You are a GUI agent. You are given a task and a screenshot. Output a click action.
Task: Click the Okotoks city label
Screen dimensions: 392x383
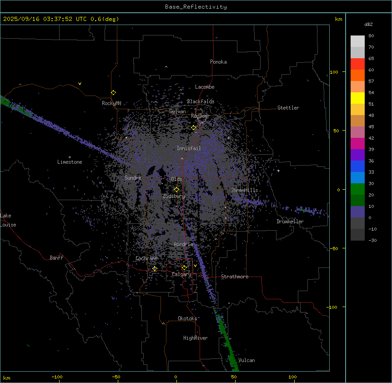pos(187,318)
